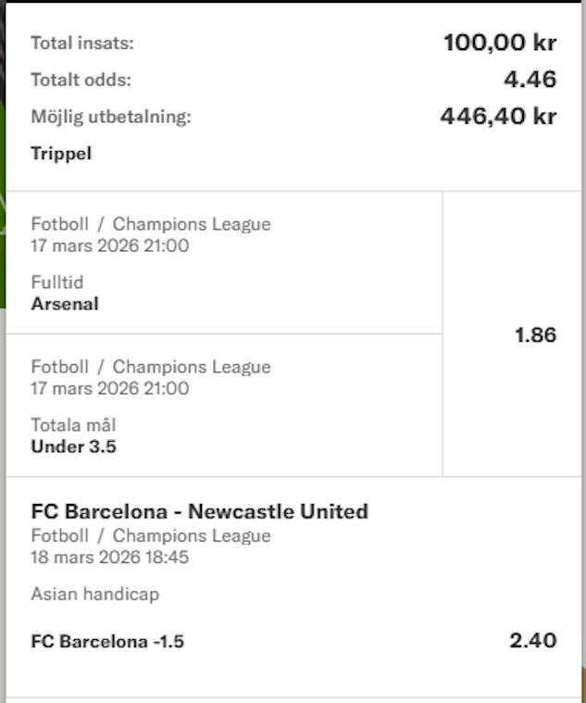This screenshot has height=703, width=586.
Task: Click the Möjlig utbetalning label
Action: (x=111, y=118)
